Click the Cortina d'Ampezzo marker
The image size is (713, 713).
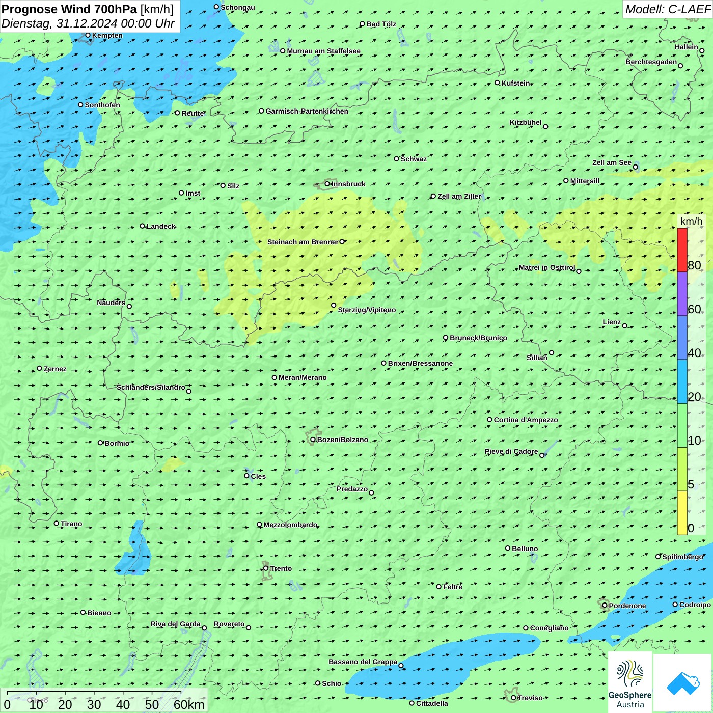[490, 420]
